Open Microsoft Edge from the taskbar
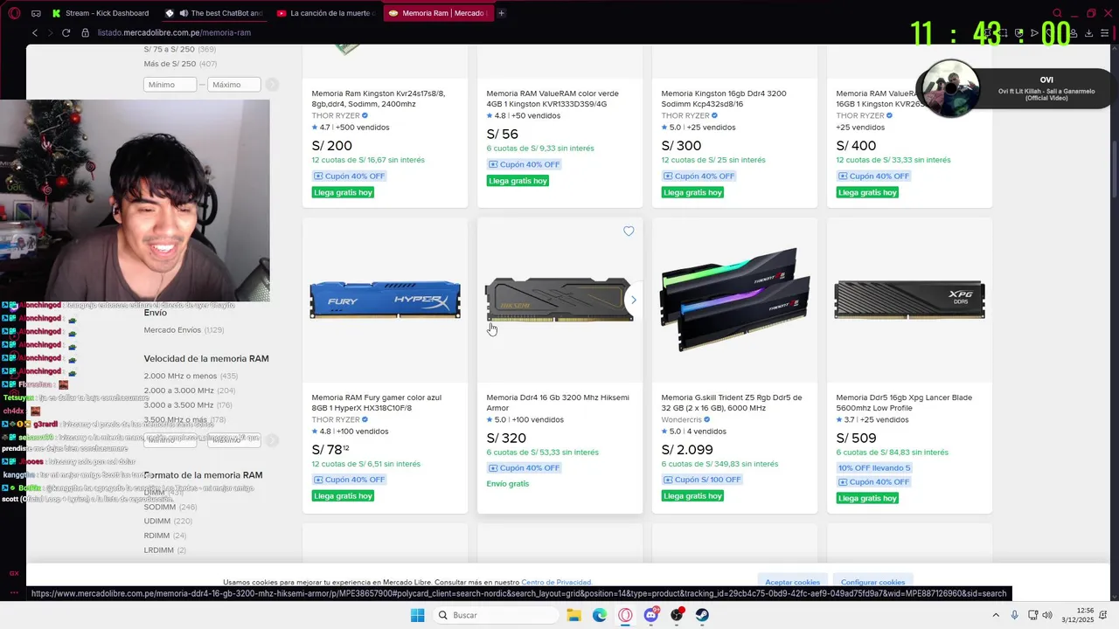 600,615
